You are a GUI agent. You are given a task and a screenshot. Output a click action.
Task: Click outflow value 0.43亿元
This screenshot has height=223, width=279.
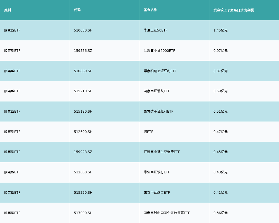pos(220,172)
